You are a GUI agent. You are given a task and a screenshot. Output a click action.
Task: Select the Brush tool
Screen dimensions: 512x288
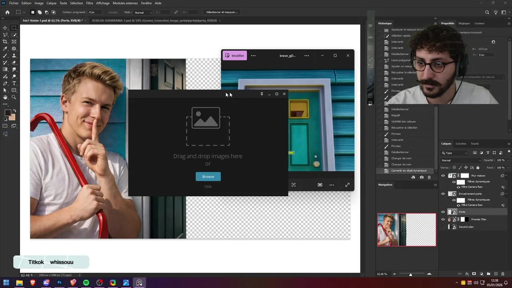click(5, 56)
